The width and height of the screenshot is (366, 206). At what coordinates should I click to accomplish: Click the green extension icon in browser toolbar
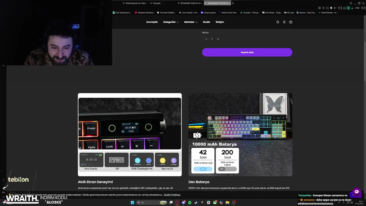pyautogui.click(x=348, y=8)
